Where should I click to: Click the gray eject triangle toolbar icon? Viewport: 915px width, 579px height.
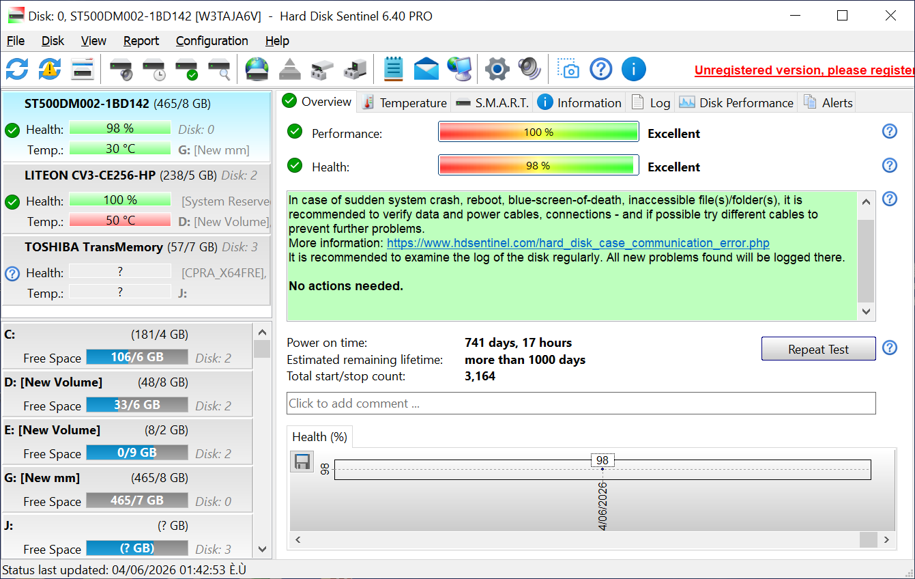pyautogui.click(x=290, y=69)
